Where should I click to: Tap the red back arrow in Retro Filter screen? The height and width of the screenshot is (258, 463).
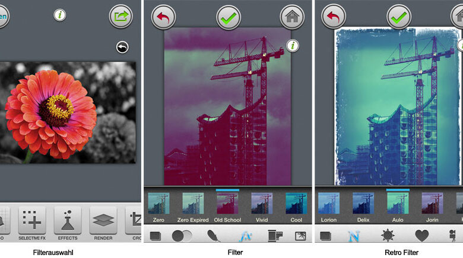334,16
